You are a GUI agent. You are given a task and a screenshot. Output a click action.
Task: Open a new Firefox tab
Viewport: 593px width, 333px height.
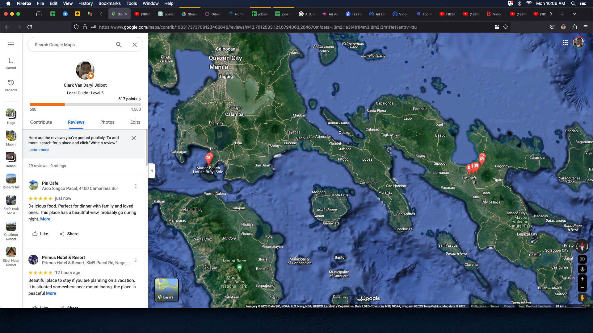tap(562, 14)
